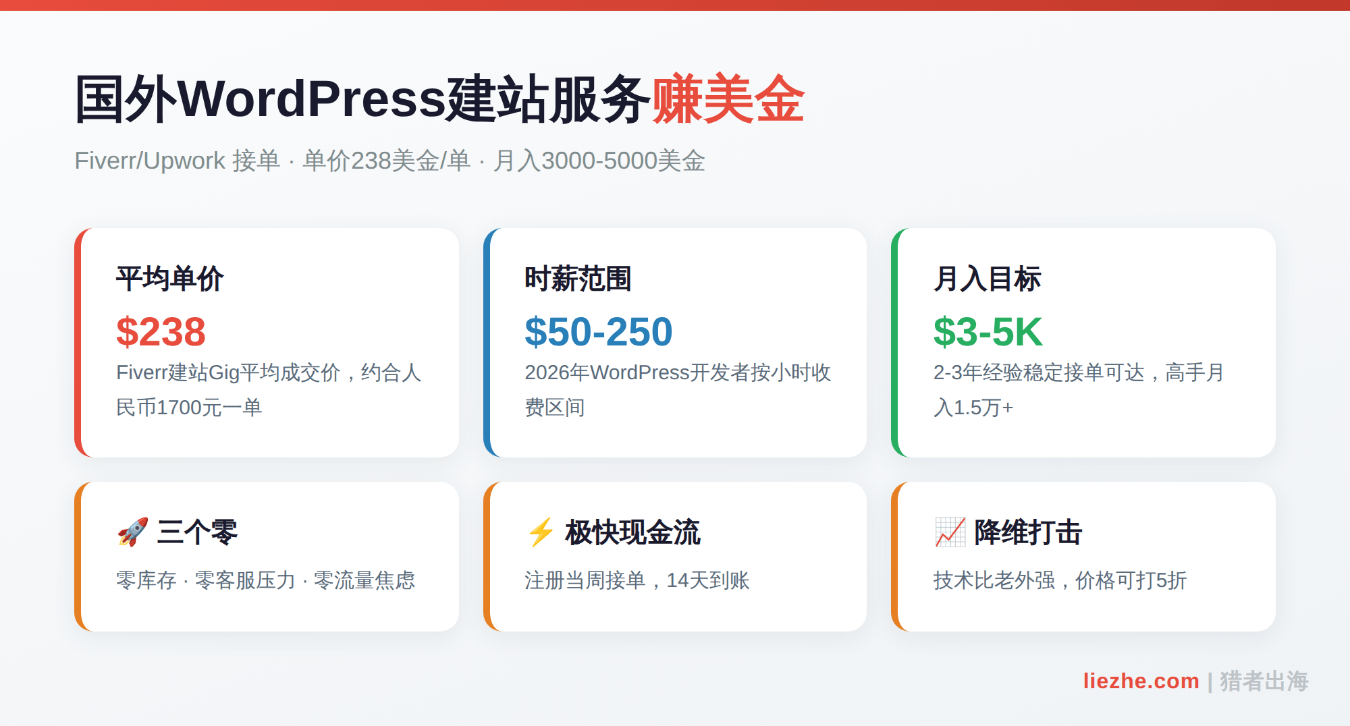The width and height of the screenshot is (1350, 726).
Task: Click the text 零库存 · 零客服压力 · 零流量焦虑
Action: 265,580
